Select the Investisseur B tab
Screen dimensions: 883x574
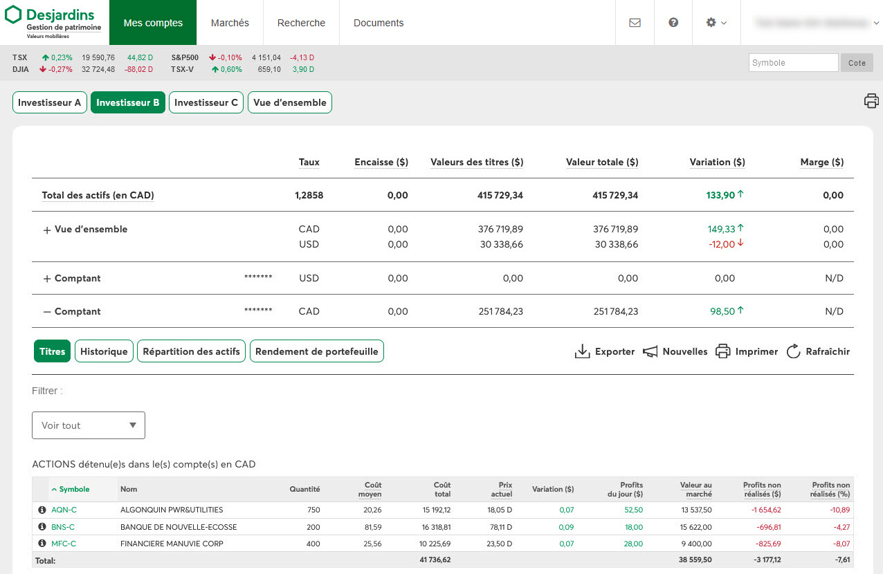128,102
